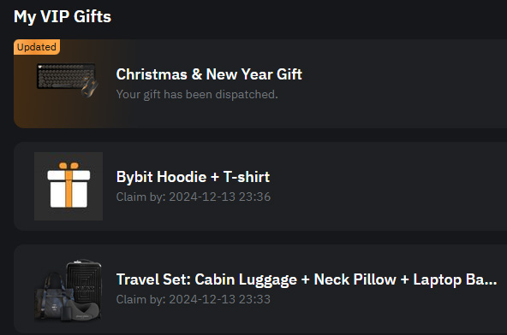This screenshot has width=507, height=335.
Task: Click the 'Your gift has been dispatched.' status text
Action: [197, 95]
